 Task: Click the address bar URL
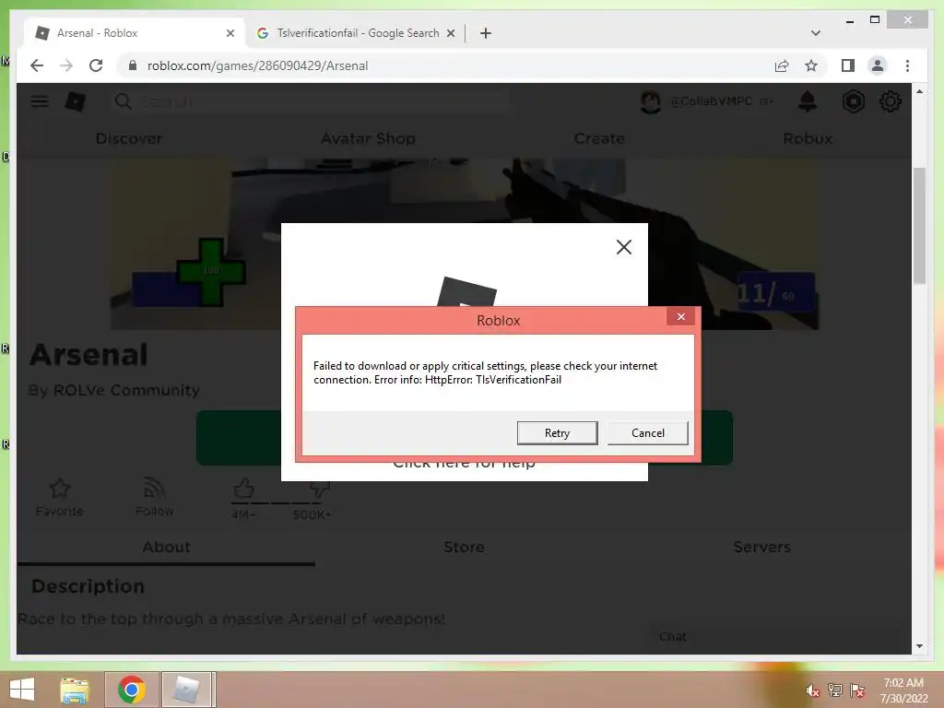point(257,65)
